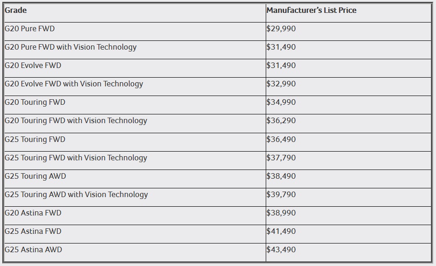The image size is (436, 266).
Task: Click the $32,990 price cell
Action: pos(281,84)
